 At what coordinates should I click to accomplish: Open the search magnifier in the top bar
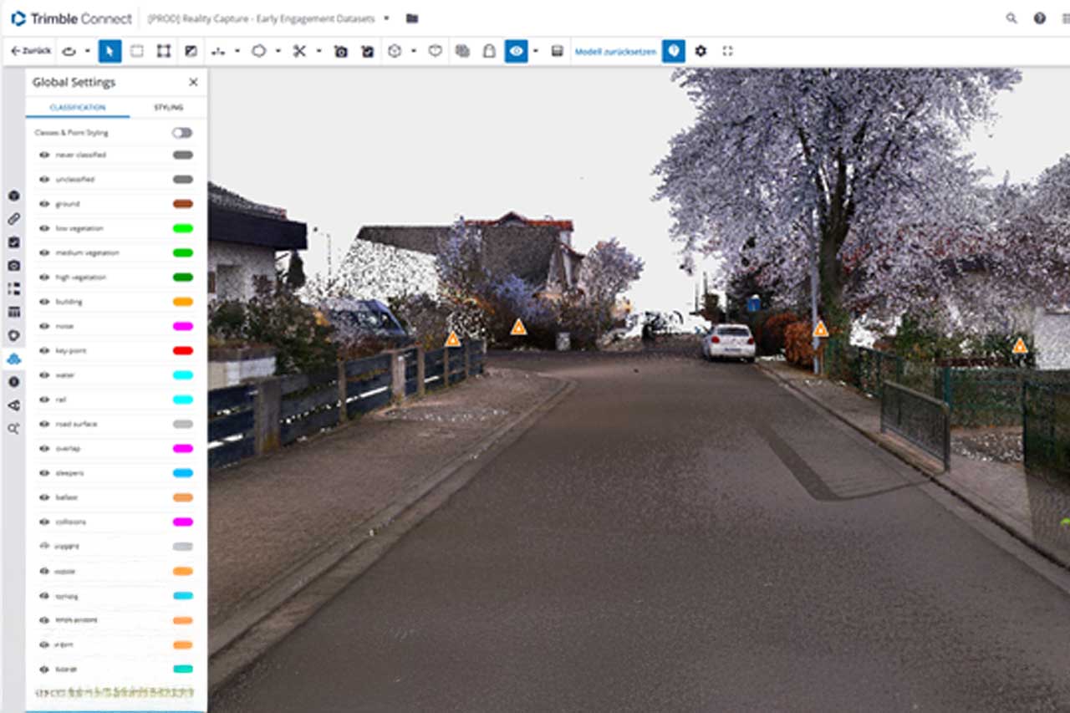(x=1011, y=18)
